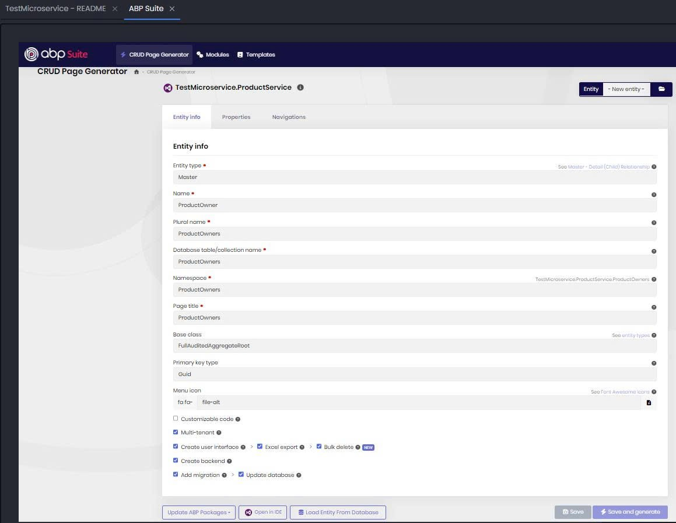Enable the Customizable code checkbox
This screenshot has height=523, width=676.
pos(176,419)
